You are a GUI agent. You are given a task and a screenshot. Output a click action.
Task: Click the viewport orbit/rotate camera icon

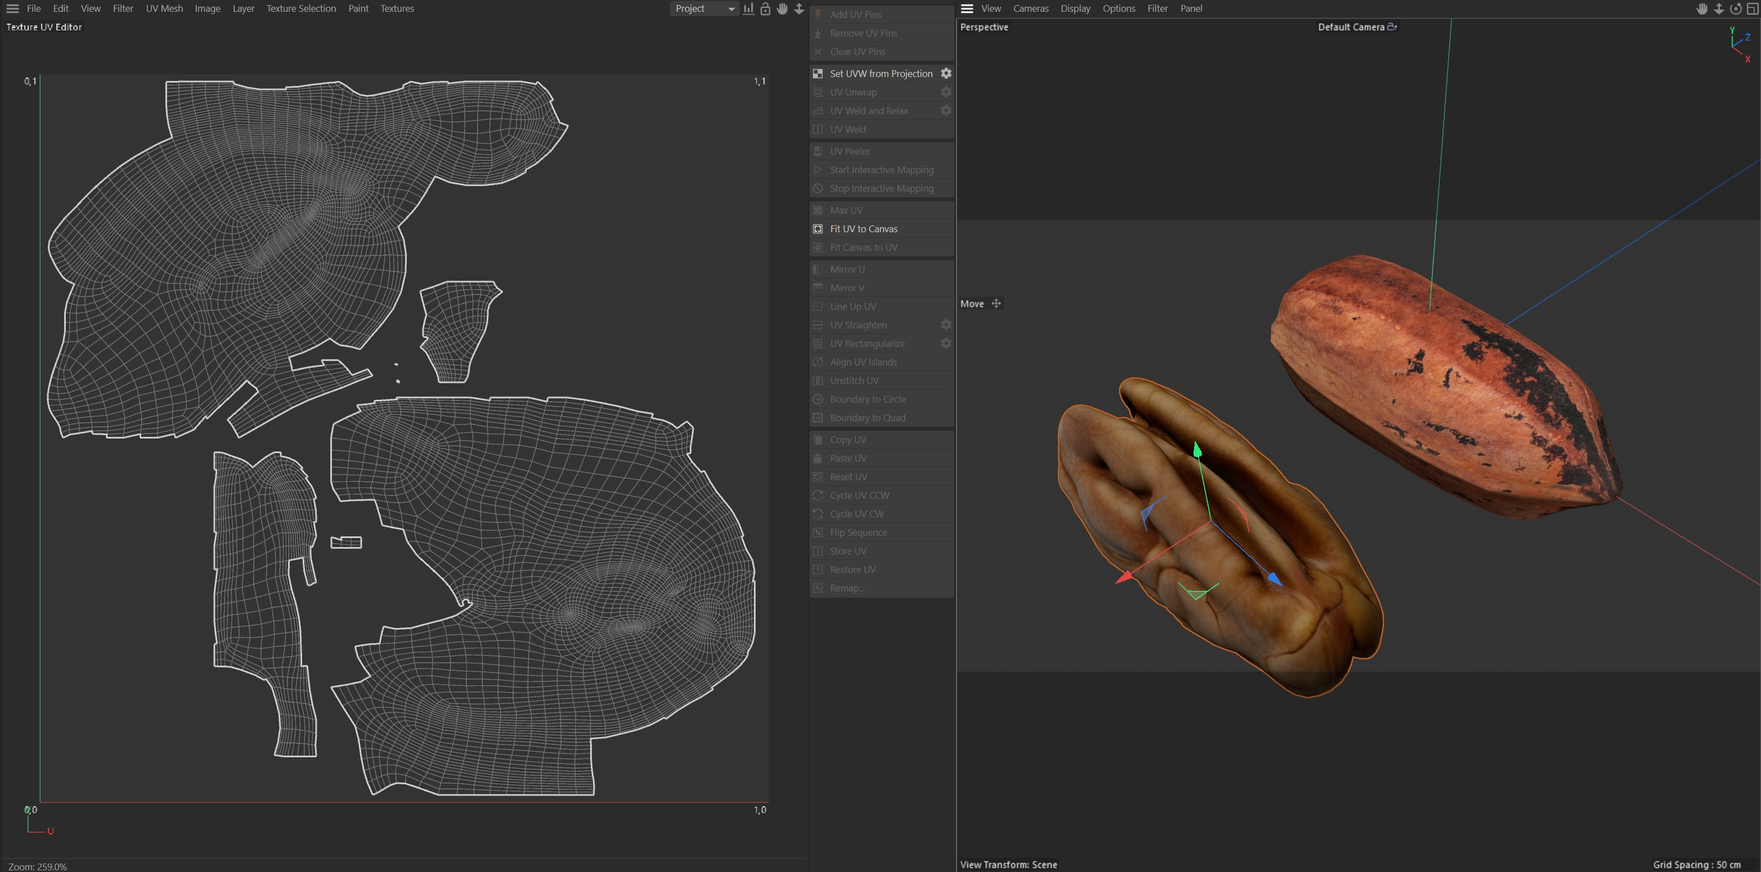[x=1735, y=9]
